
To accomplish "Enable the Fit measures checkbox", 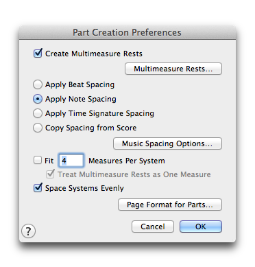I will [38, 160].
